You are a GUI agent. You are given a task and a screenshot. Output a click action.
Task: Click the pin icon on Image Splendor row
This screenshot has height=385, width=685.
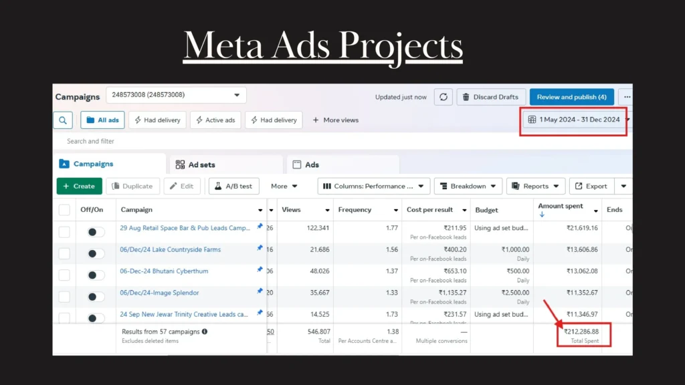click(x=260, y=291)
